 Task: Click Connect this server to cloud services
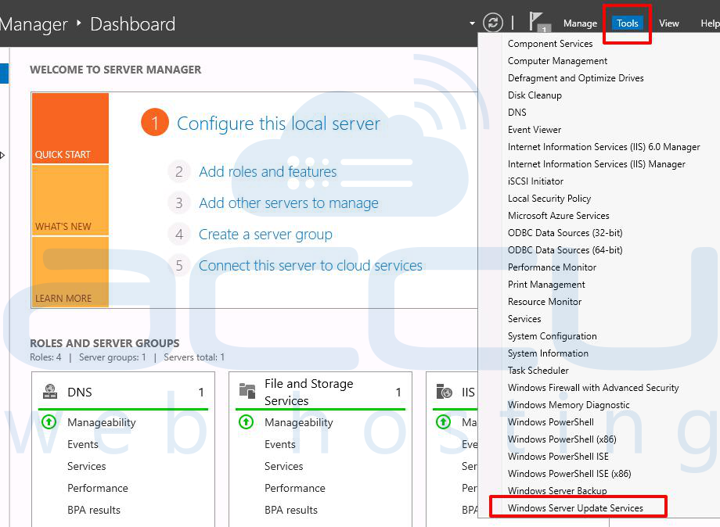click(311, 266)
